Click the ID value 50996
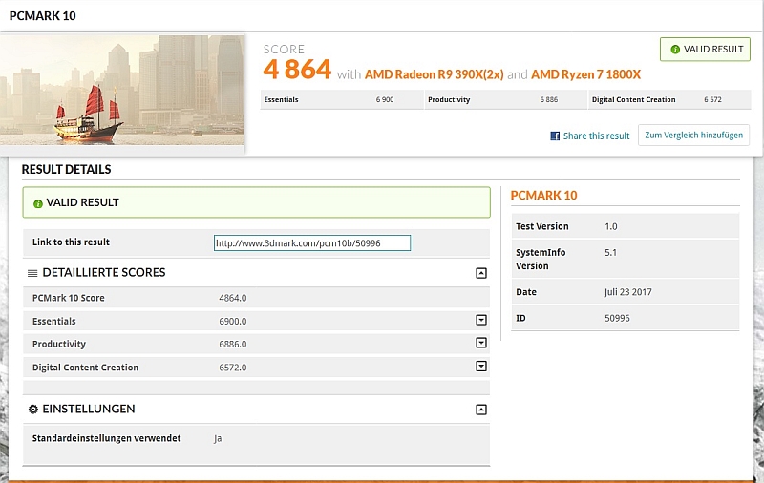Screen dimensions: 764x483 tap(617, 318)
